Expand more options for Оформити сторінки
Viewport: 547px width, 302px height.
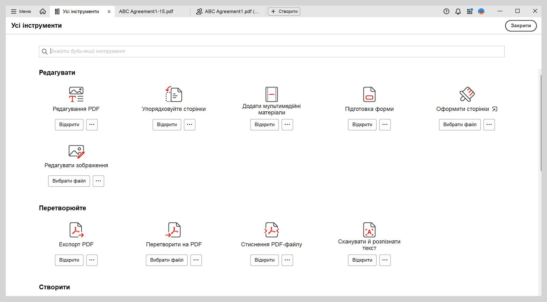click(x=489, y=125)
